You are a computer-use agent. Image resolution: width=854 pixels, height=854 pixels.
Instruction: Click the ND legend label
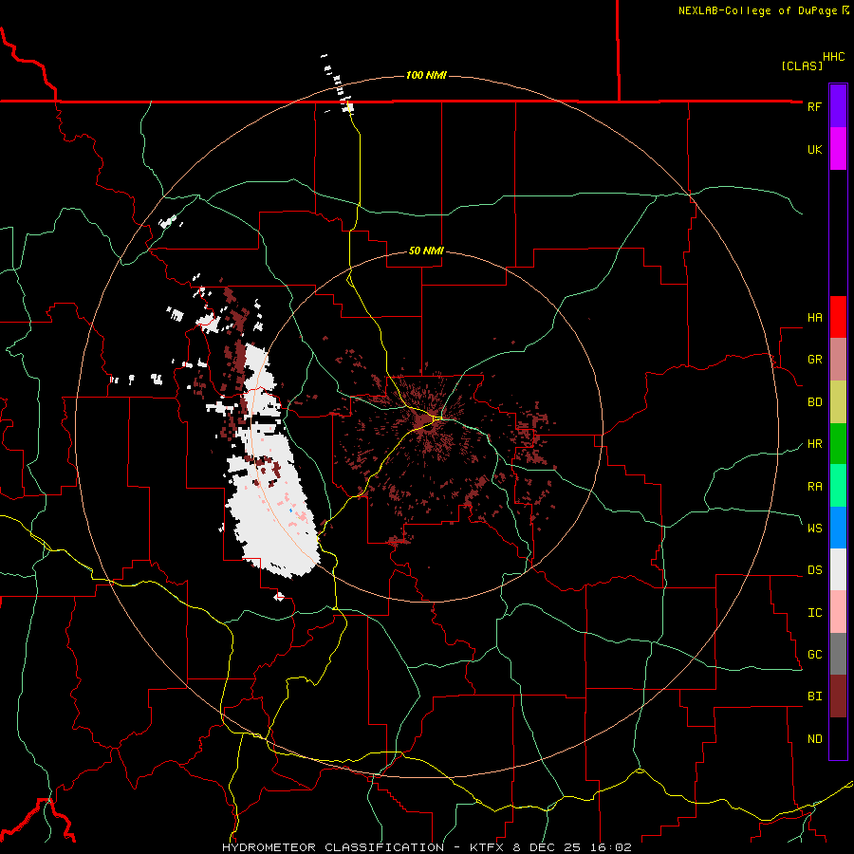(814, 738)
